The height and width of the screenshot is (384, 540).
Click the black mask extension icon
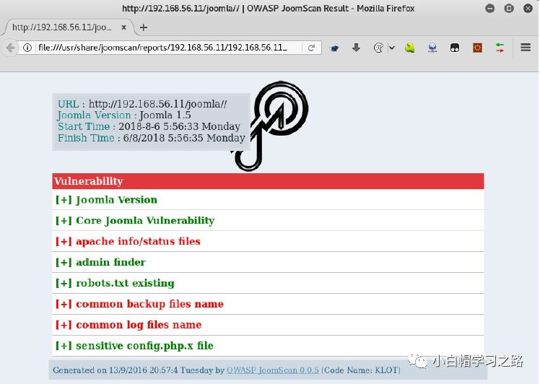tap(455, 48)
